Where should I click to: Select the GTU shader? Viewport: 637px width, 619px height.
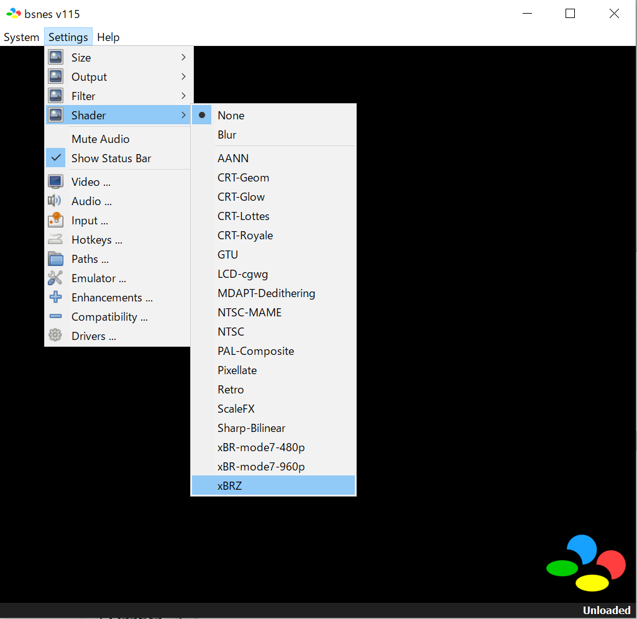pyautogui.click(x=273, y=255)
